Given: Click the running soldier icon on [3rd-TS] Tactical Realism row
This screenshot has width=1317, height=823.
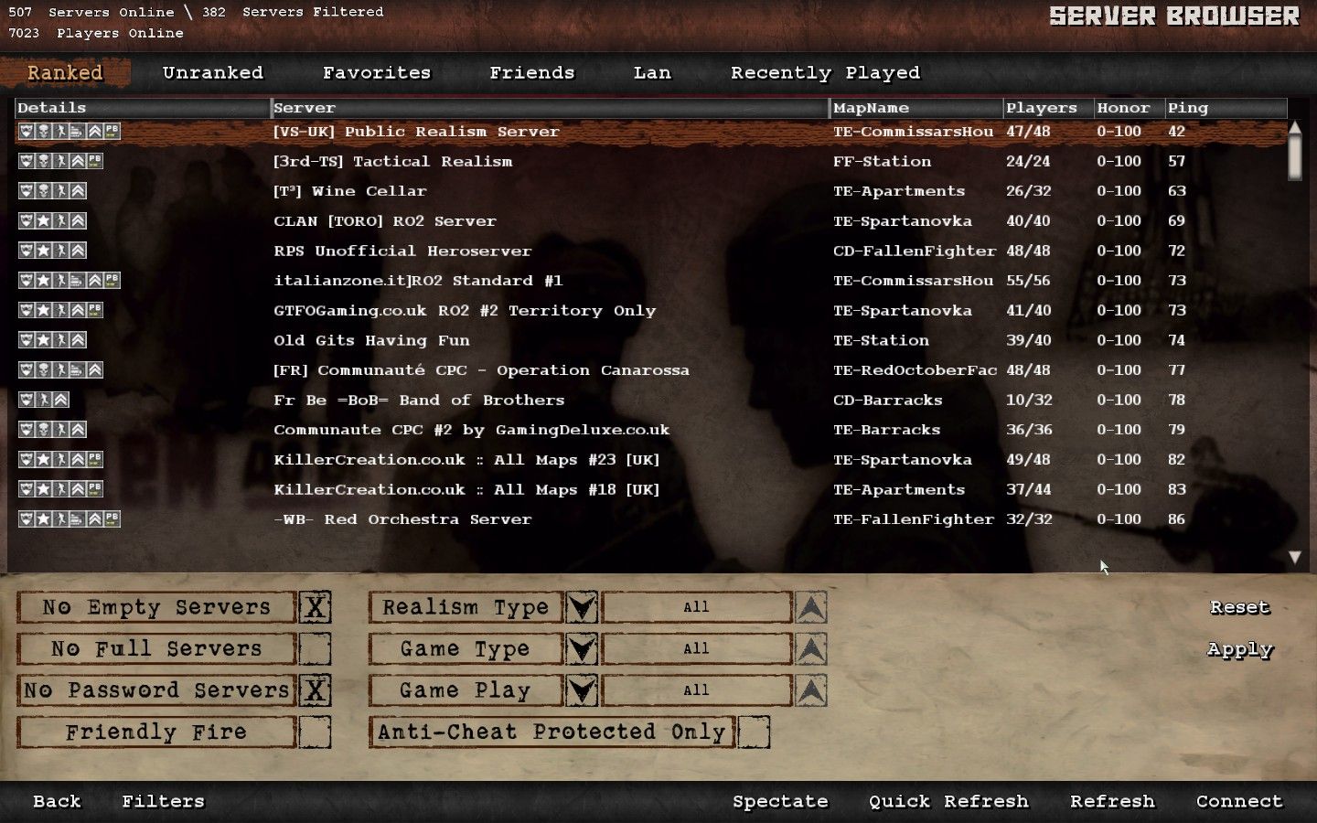Looking at the screenshot, I should (x=60, y=162).
